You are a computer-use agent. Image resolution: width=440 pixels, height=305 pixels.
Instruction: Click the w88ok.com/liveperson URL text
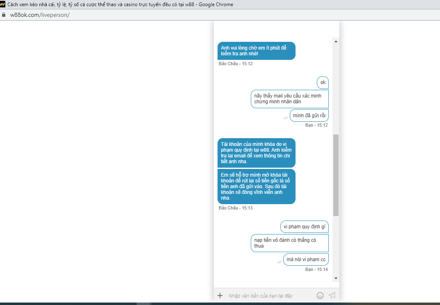40,15
